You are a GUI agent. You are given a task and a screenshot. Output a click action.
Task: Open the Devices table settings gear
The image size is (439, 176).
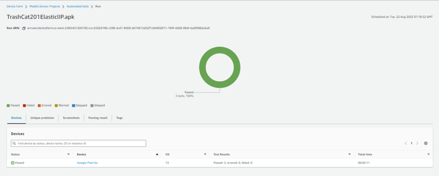coord(426,143)
